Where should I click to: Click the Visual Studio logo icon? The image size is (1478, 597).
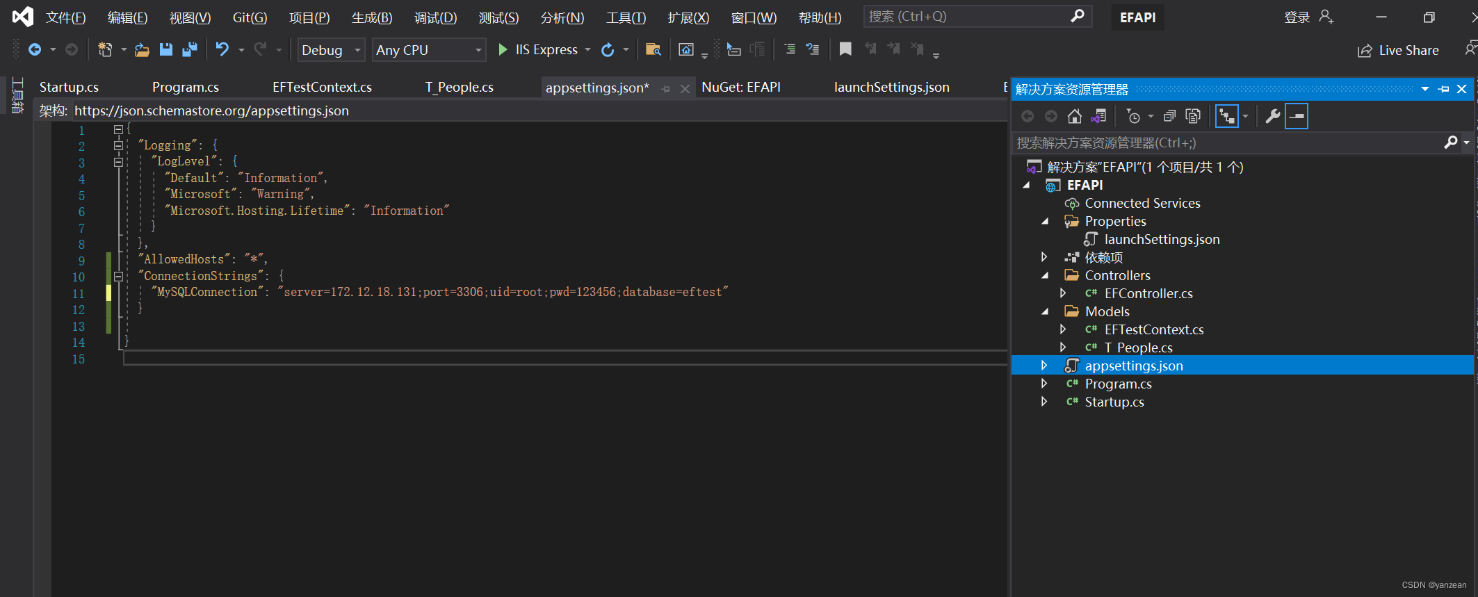coord(22,17)
